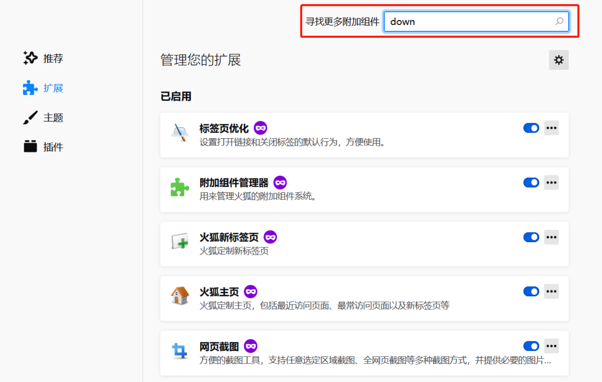Click the 插件 brick icon in sidebar

pyautogui.click(x=30, y=146)
